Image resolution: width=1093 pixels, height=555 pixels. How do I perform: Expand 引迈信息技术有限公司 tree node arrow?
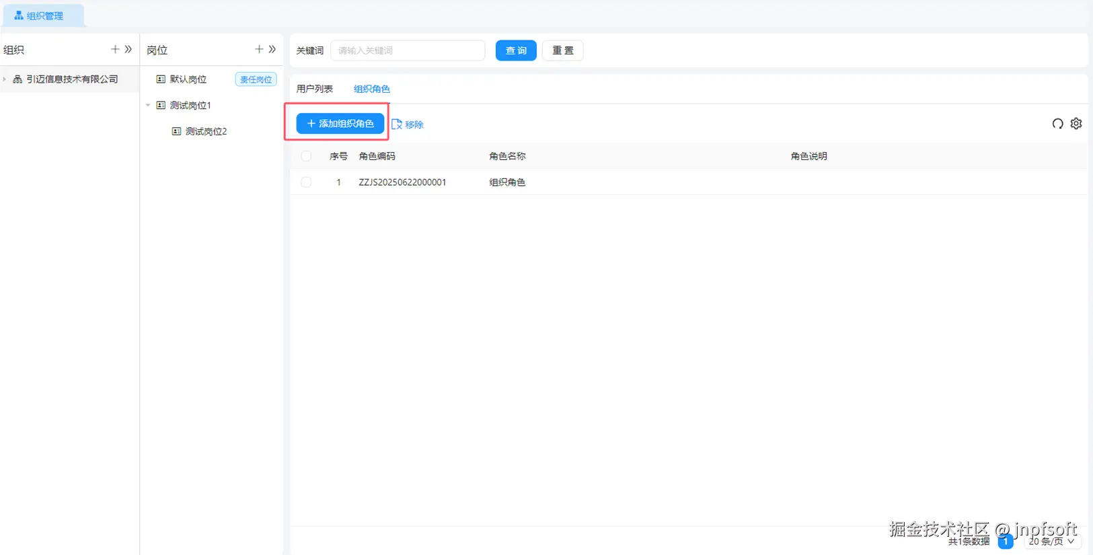point(5,79)
